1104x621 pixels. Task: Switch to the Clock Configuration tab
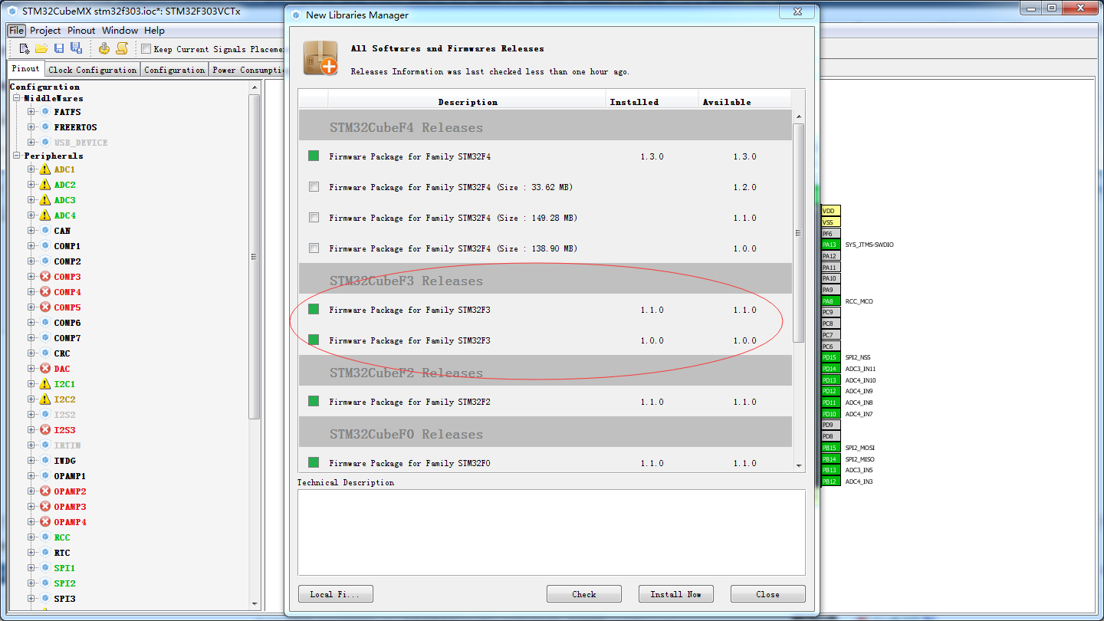click(x=92, y=70)
